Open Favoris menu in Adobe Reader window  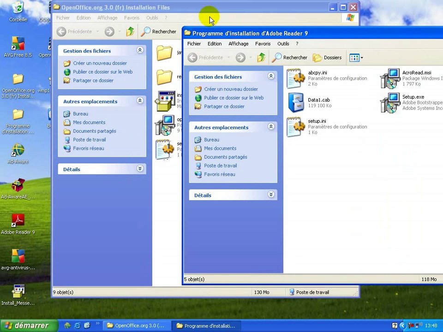tap(263, 44)
